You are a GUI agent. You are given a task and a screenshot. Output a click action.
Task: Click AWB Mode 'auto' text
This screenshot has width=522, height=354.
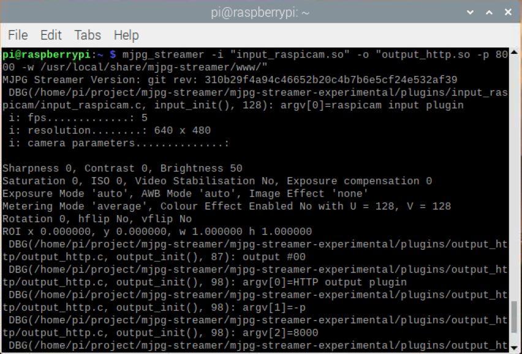pyautogui.click(x=189, y=194)
